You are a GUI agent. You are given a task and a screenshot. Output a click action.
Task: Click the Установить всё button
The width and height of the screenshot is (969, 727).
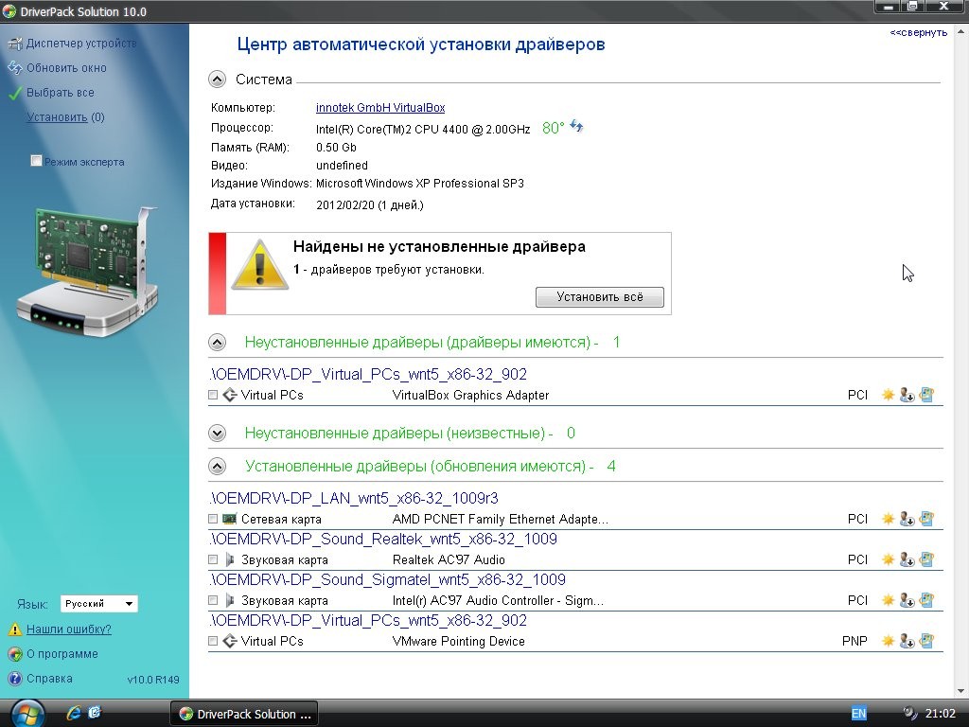tap(599, 296)
